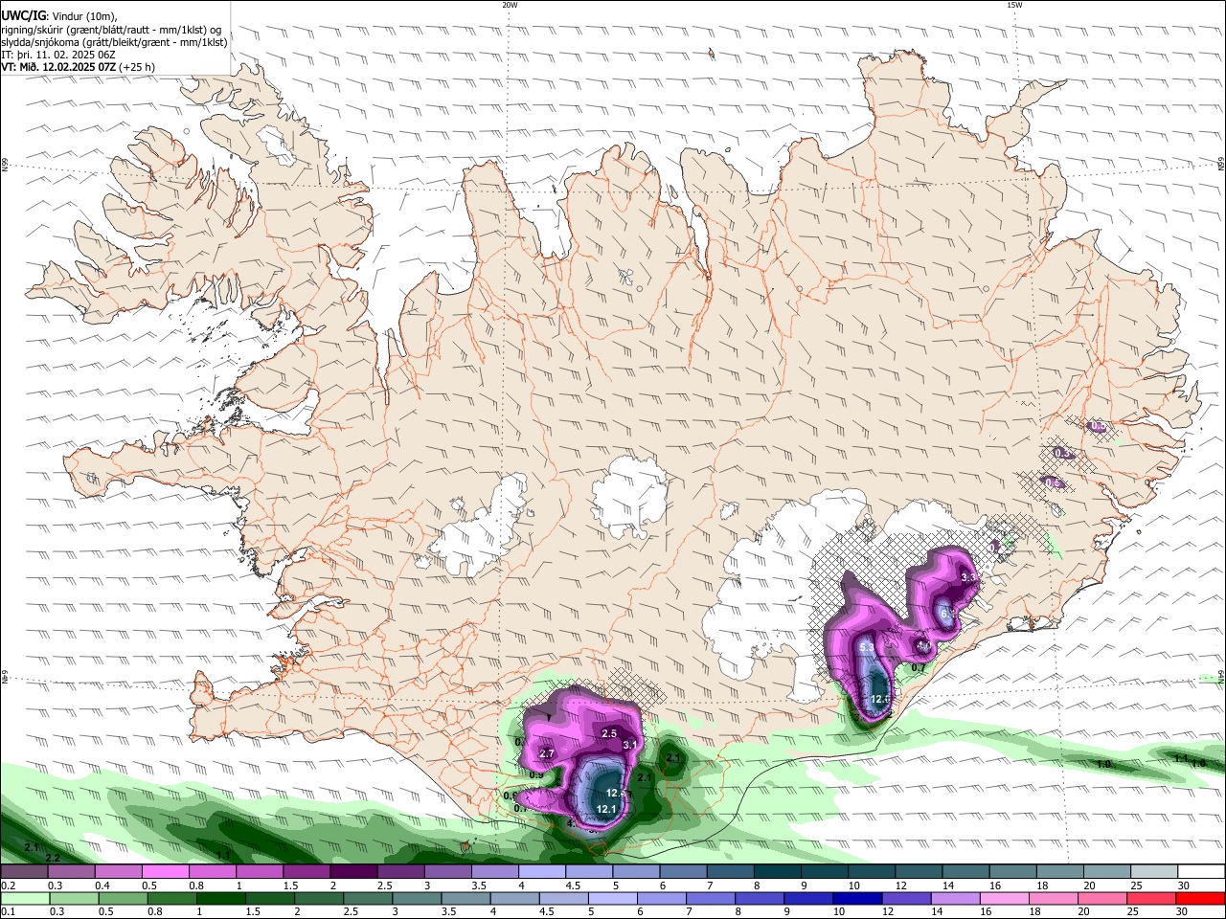Click the 'VT: Mið. 12.02.2025 07Z' valid time
1226x919 pixels.
point(58,67)
